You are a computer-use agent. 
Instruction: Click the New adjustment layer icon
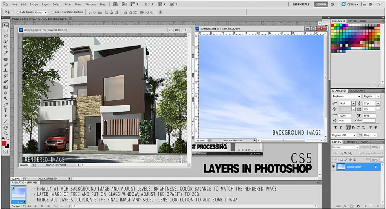[x=358, y=206]
